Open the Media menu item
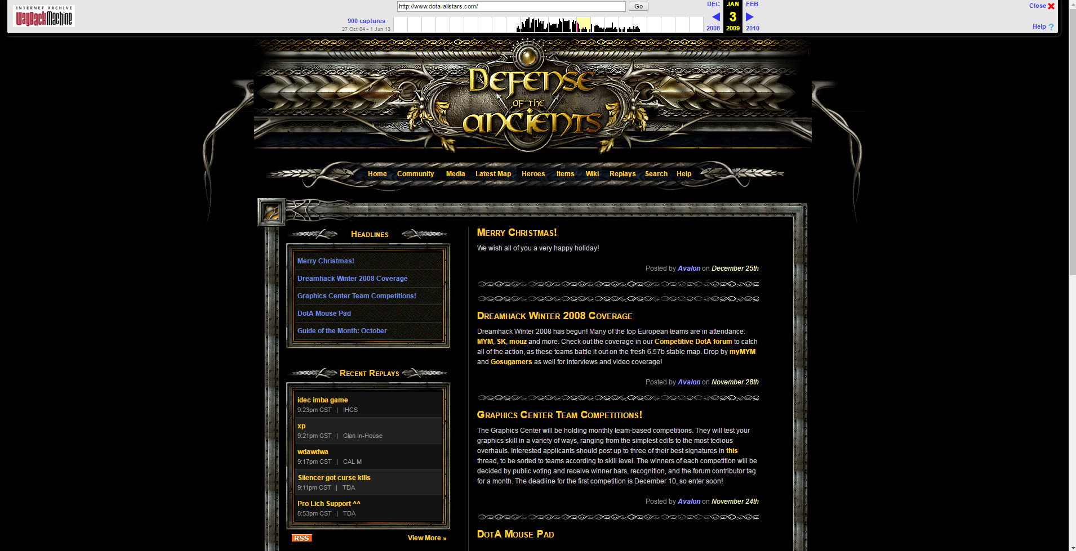Viewport: 1076px width, 551px height. (456, 174)
